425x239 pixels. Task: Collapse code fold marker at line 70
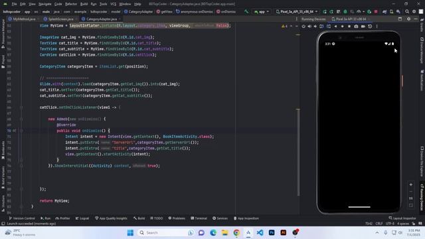pos(21,131)
